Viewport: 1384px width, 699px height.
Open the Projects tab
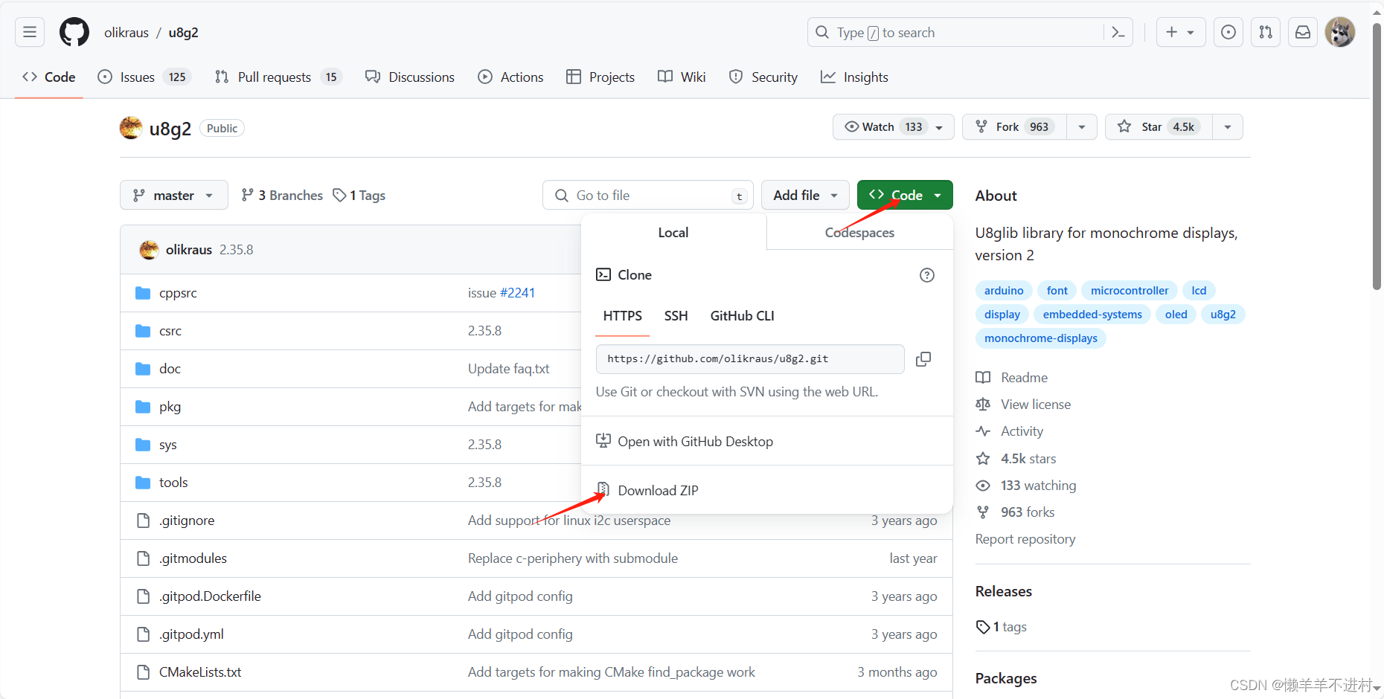(600, 77)
